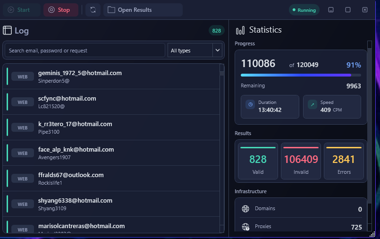Click the Remaining value 9963
The width and height of the screenshot is (380, 239).
354,86
